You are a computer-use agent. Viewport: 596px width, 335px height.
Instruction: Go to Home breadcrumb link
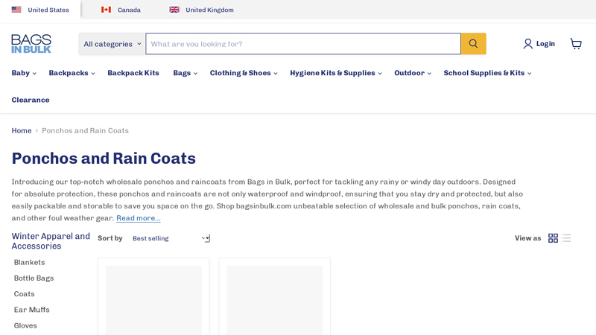point(22,131)
